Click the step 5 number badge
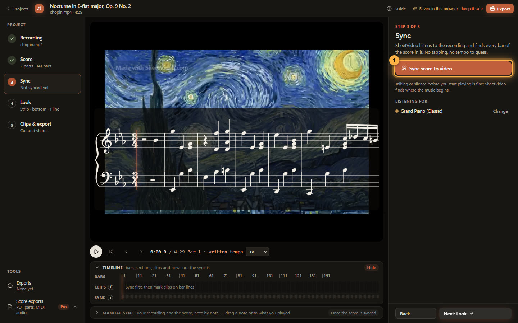 click(12, 125)
